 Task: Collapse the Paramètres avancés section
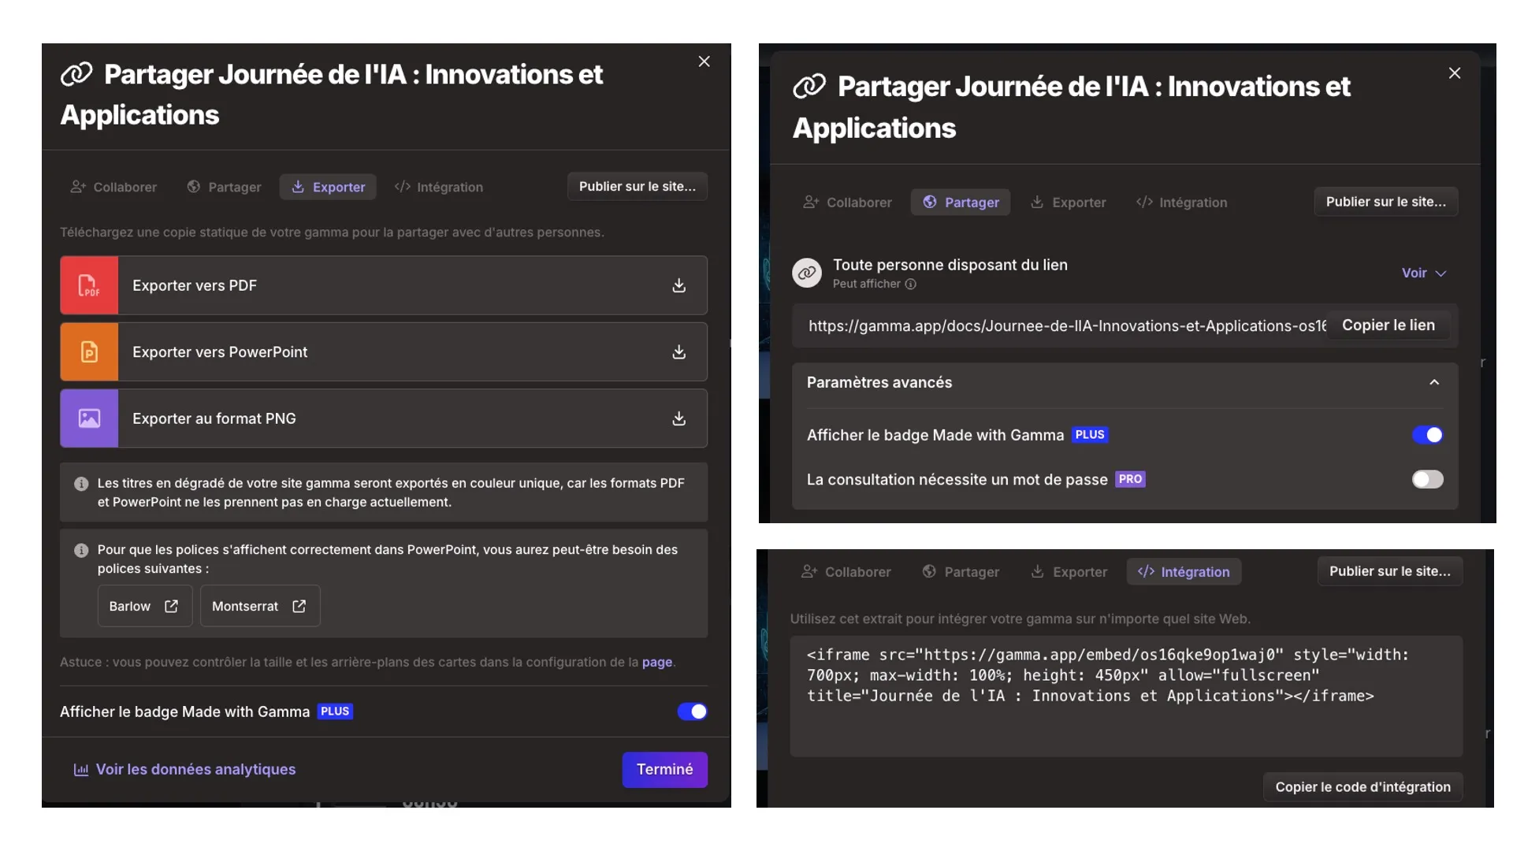point(1433,382)
